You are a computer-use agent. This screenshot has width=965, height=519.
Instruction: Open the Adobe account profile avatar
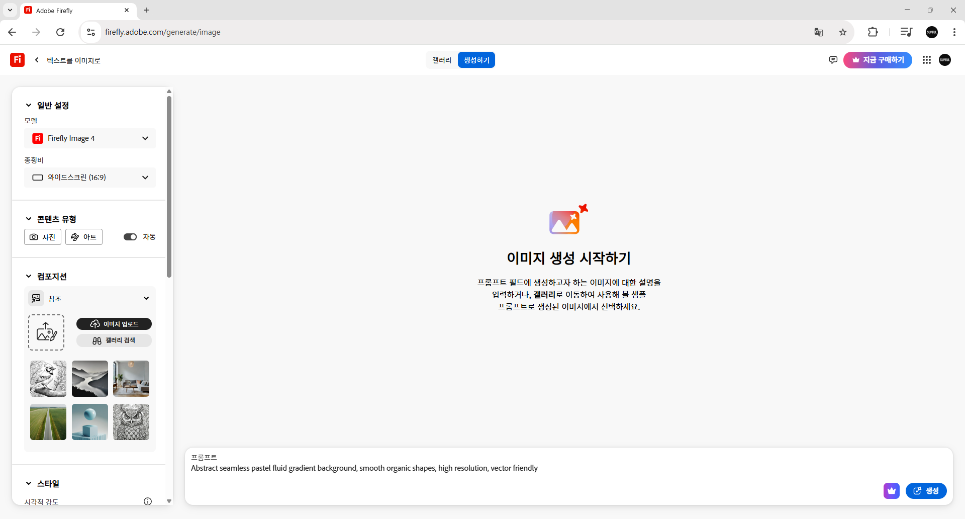pyautogui.click(x=945, y=60)
